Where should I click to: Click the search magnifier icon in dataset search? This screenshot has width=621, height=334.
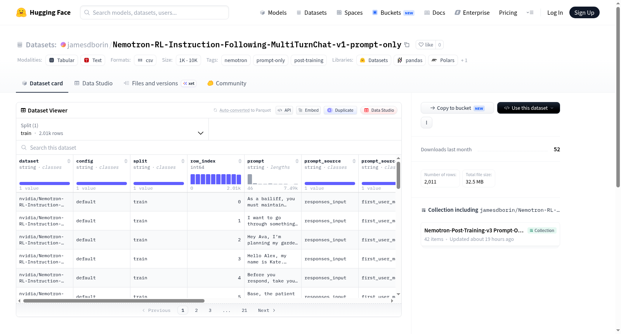click(x=24, y=147)
